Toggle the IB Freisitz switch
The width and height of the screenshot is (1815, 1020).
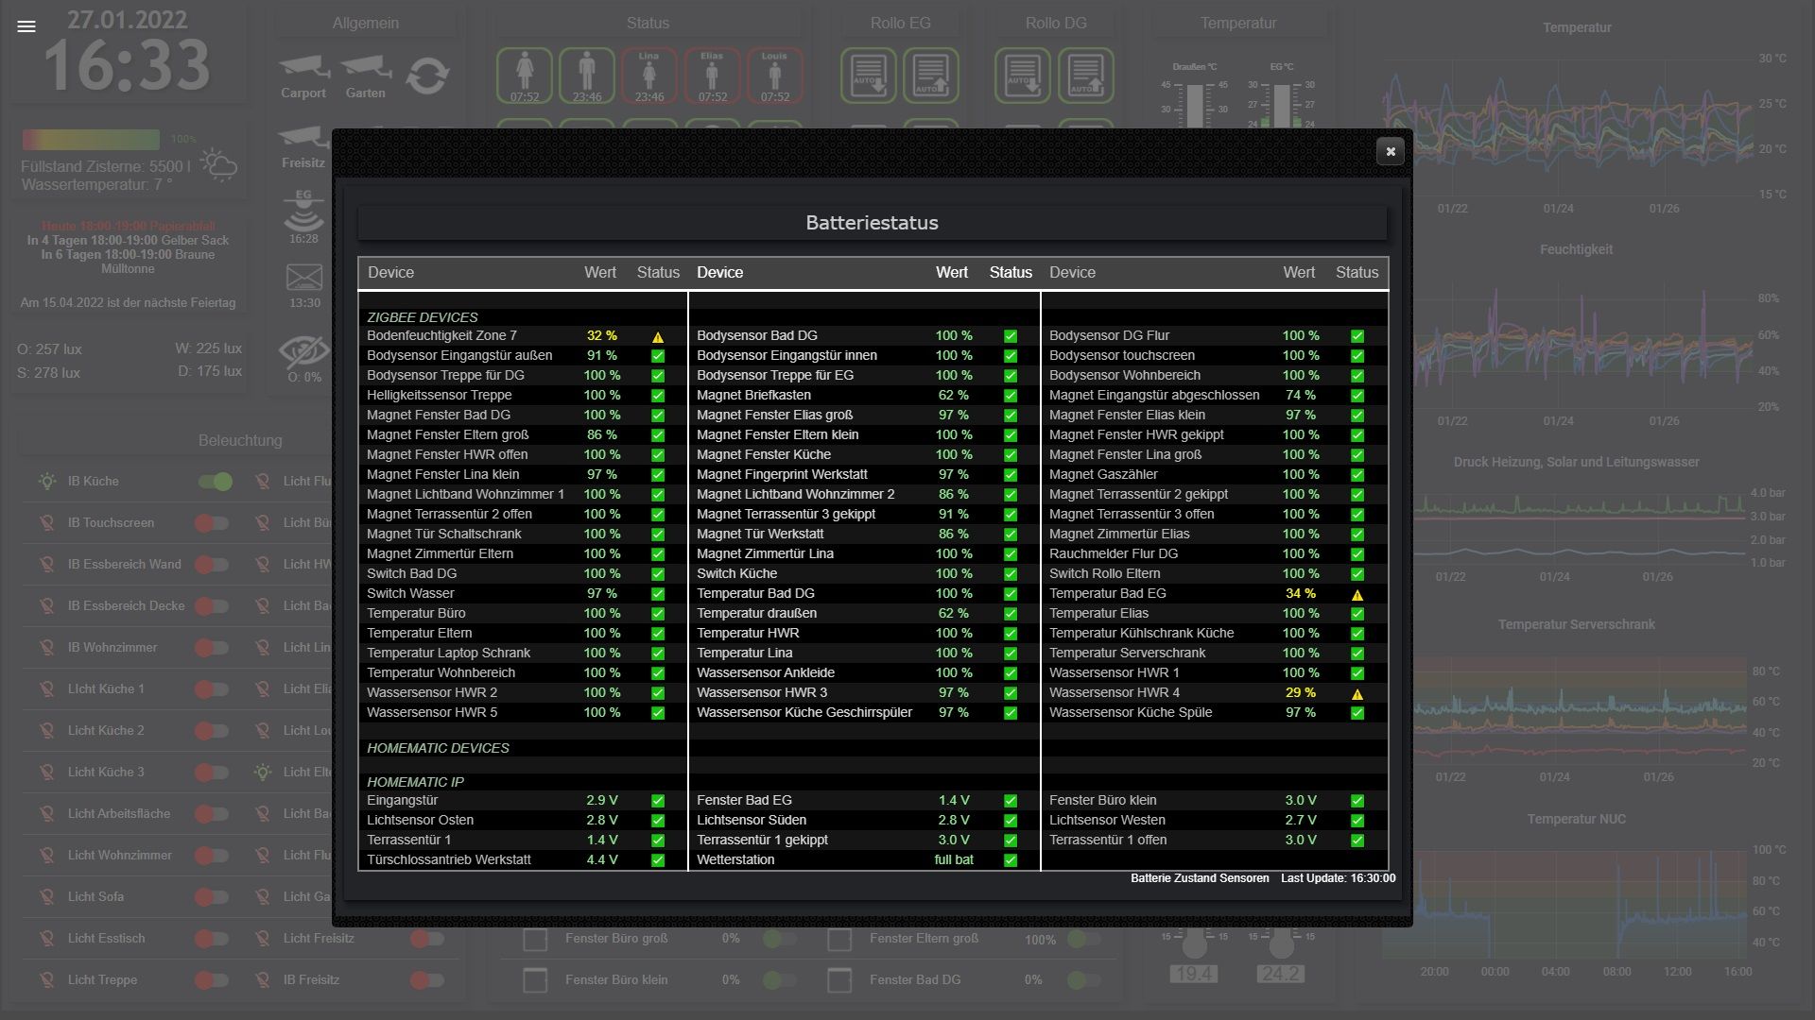point(427,980)
